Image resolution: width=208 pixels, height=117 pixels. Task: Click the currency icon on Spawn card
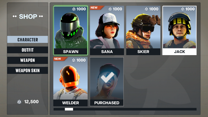pos(74,9)
